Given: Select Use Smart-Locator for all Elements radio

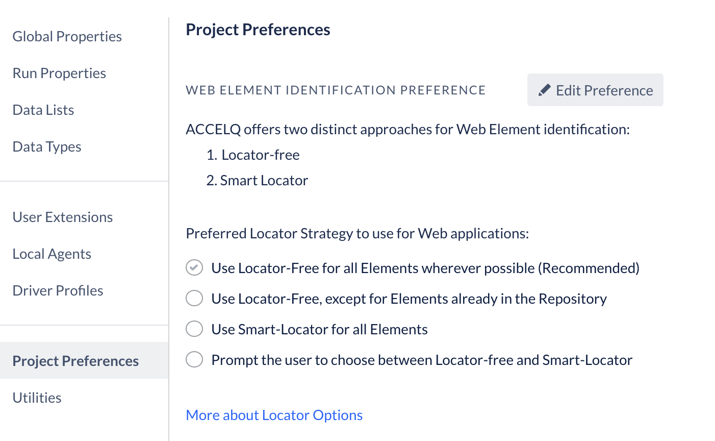Looking at the screenshot, I should [194, 329].
